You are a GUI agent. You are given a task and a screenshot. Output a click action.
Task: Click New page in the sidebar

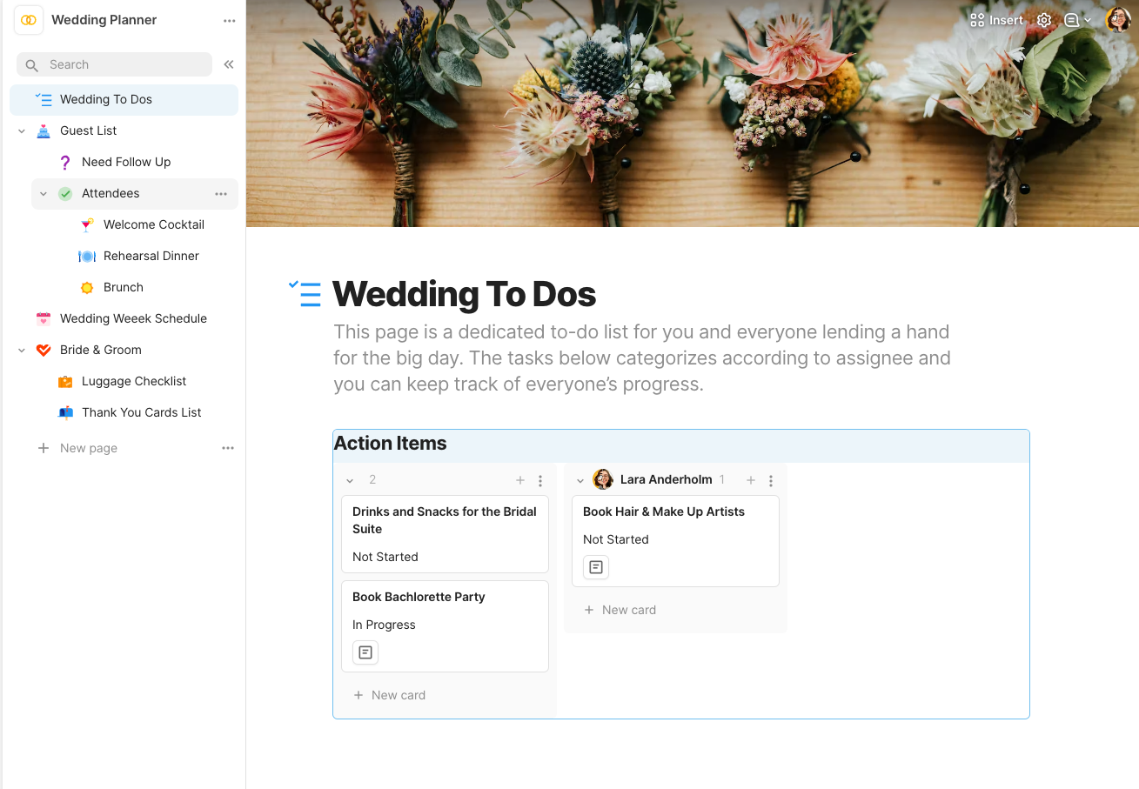tap(89, 448)
